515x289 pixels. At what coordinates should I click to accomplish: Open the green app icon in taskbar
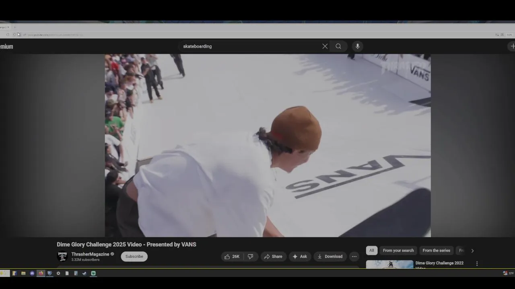(93, 273)
